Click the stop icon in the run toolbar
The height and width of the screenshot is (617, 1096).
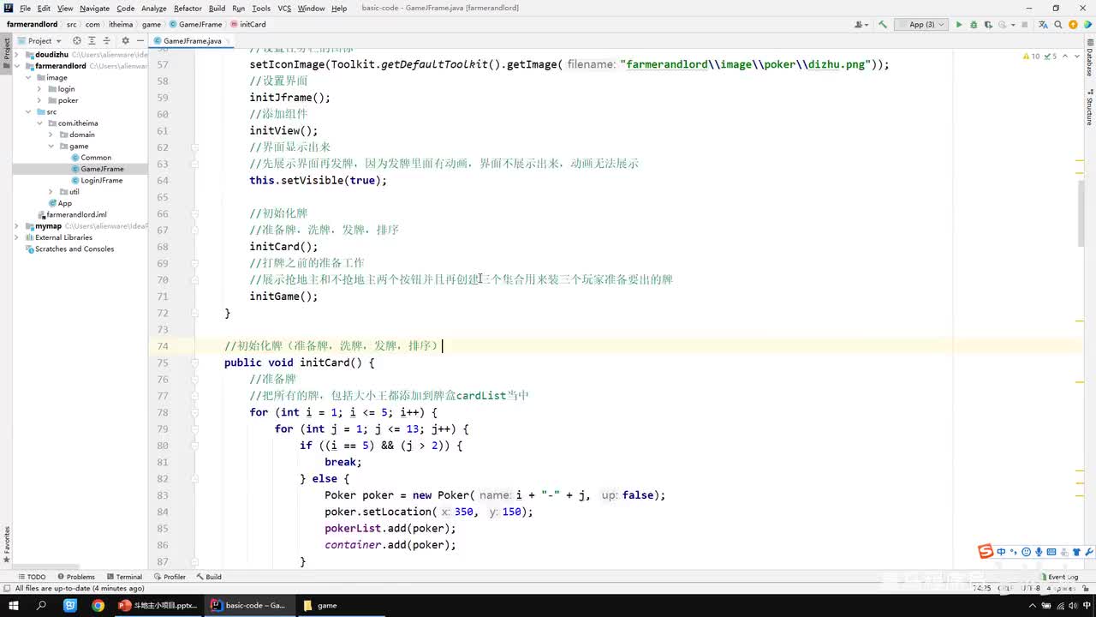point(1025,25)
